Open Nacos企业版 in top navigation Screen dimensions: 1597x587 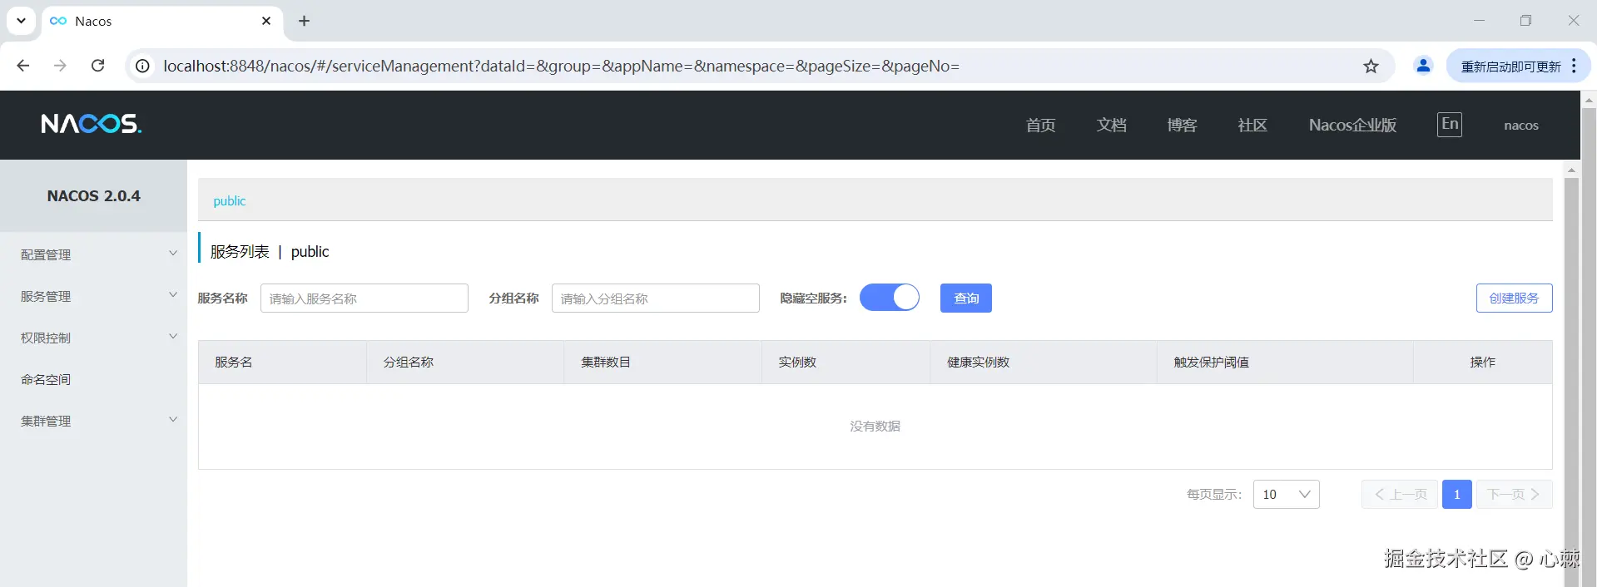pos(1352,125)
